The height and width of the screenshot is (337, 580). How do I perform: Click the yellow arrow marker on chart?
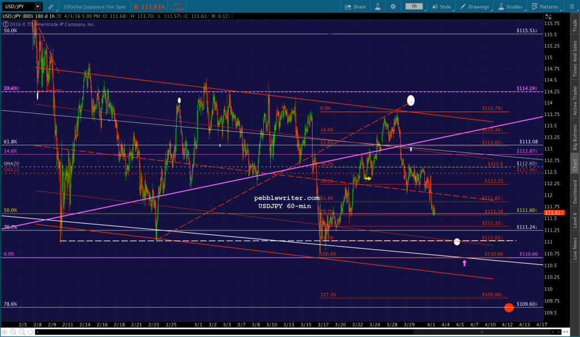coord(368,178)
